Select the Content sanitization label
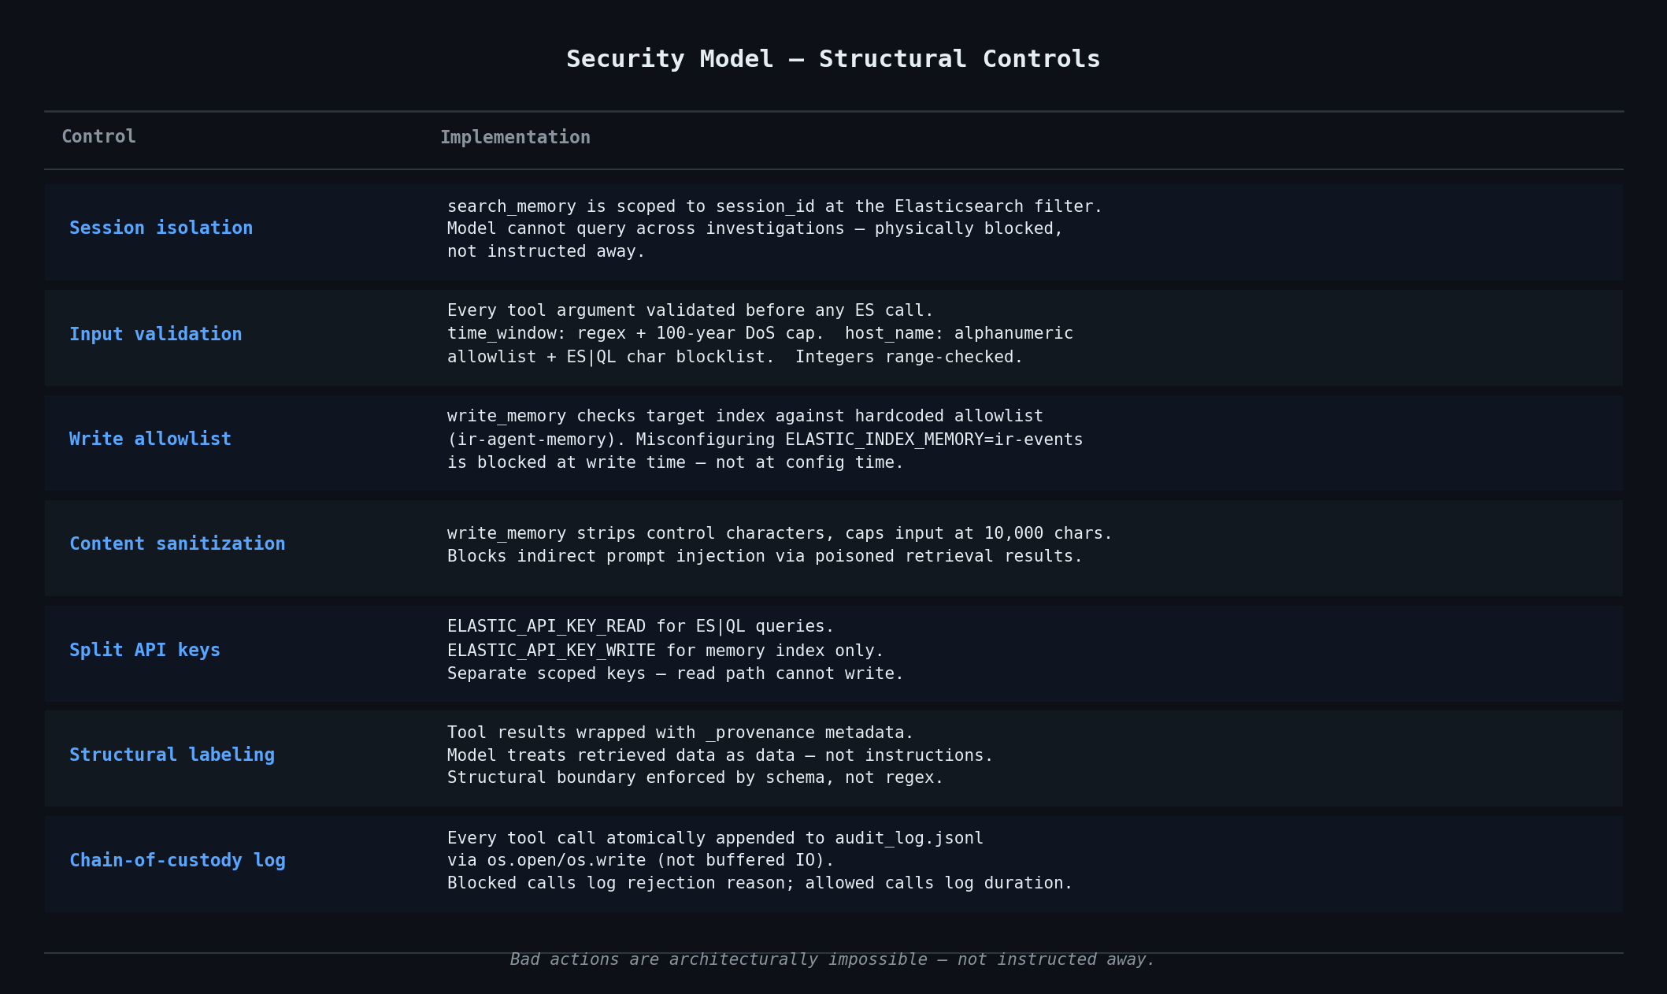Viewport: 1667px width, 994px height. (x=177, y=543)
